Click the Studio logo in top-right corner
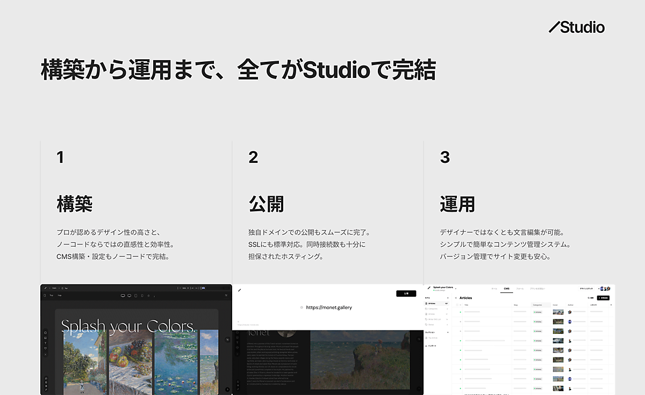The image size is (645, 395). coord(577,27)
